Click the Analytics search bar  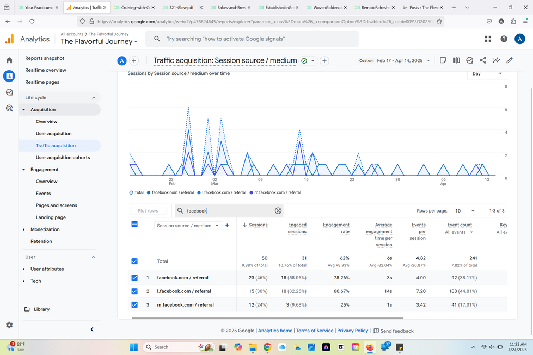click(252, 39)
